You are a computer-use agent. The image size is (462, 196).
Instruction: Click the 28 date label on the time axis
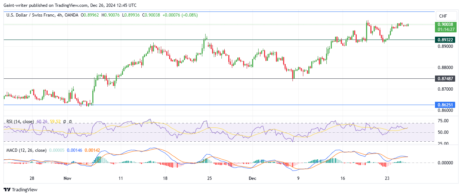point(32,178)
